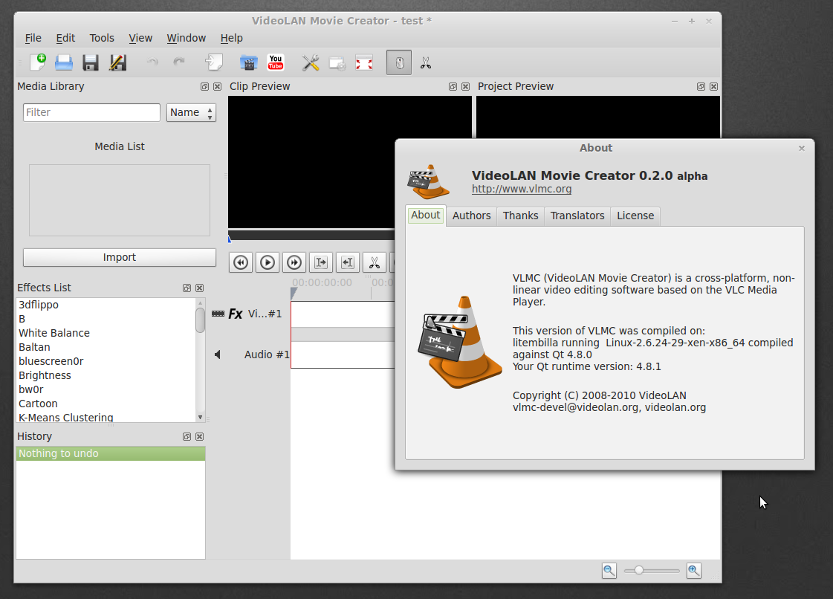
Task: Click the clip preview rewind button
Action: coord(241,262)
